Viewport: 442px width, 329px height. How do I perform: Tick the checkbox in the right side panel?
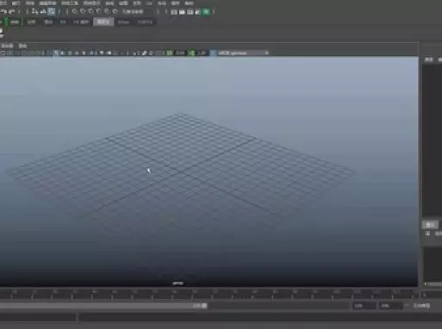428,233
